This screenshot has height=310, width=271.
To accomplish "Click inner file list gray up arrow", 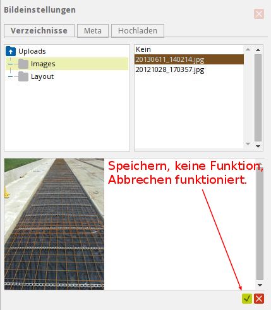I will click(x=248, y=49).
